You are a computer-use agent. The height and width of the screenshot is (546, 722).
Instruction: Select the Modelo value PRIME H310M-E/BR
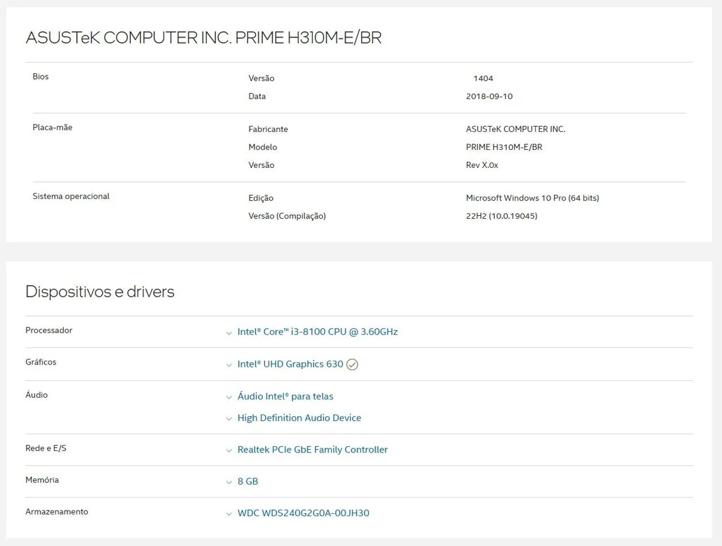(504, 147)
